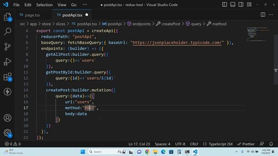This screenshot has width=278, height=156.
Task: Click the code minimap preview
Action: pos(258,34)
